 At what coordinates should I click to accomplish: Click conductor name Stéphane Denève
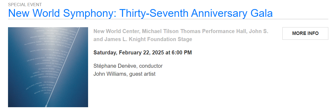click(x=115, y=66)
